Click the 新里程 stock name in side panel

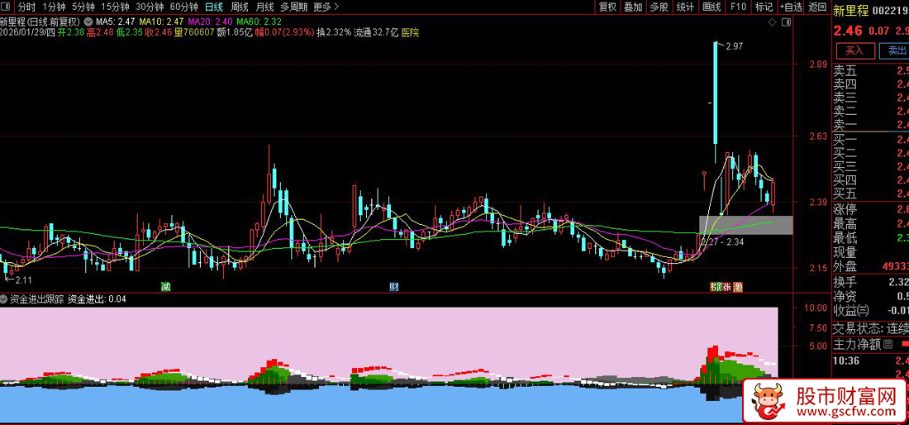[850, 10]
